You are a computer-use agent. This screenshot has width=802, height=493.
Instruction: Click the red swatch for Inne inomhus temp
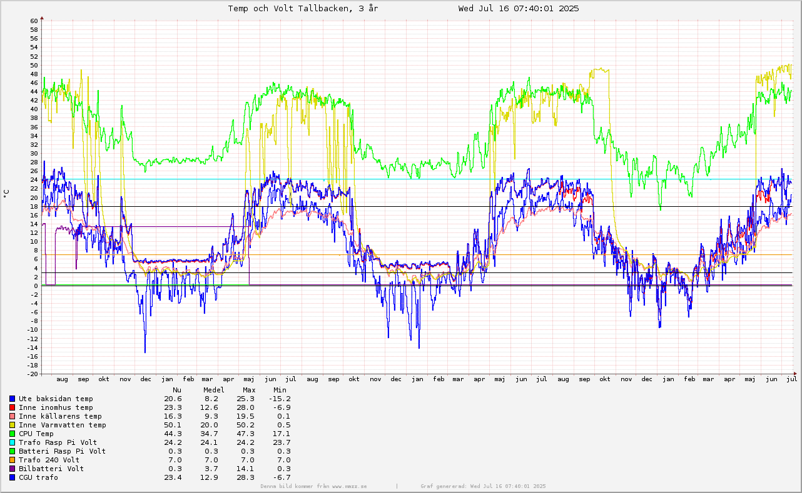[x=12, y=407]
